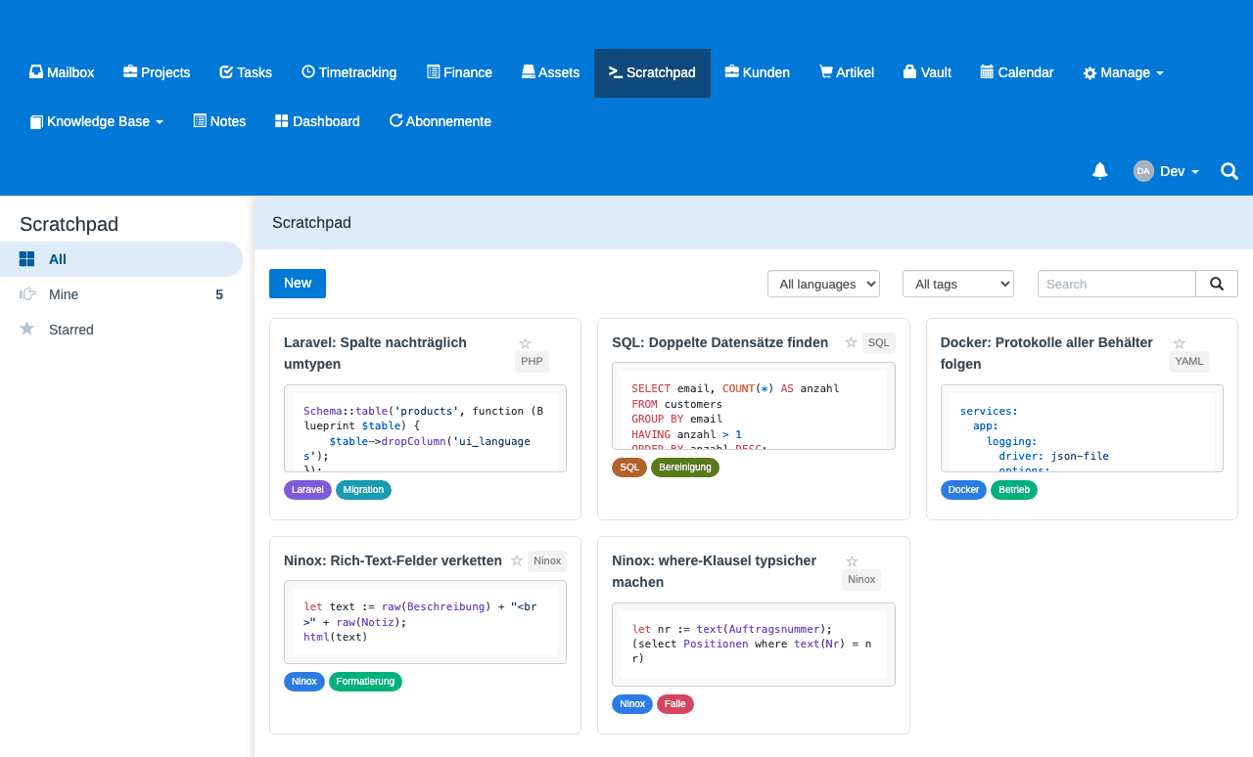Open the Laravel Spalte nachträglich umtypen snippet title
Image resolution: width=1253 pixels, height=757 pixels.
(375, 353)
